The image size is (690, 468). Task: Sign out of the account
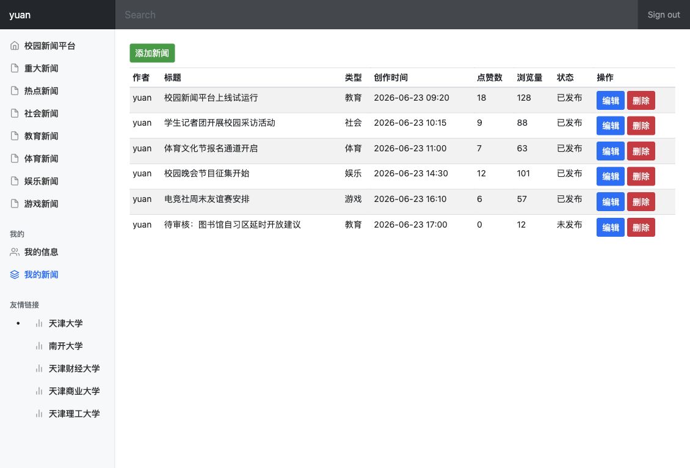click(664, 15)
